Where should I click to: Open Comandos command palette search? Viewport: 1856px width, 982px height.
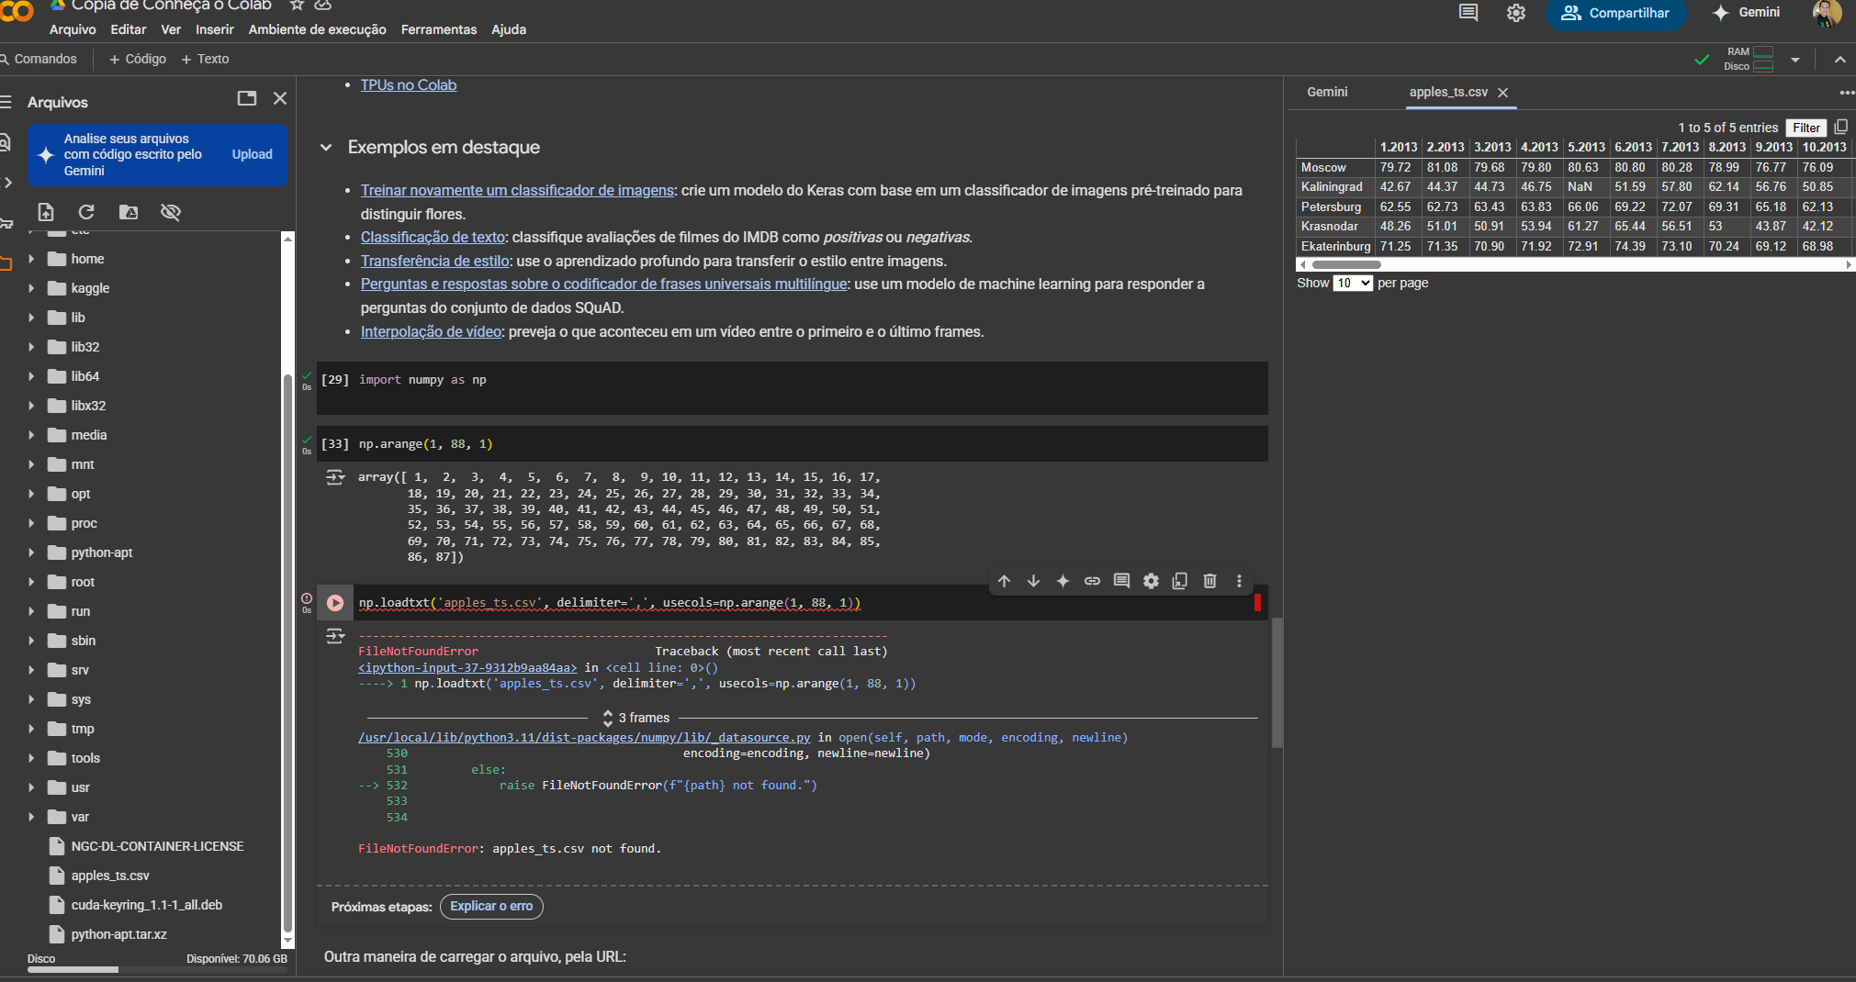[38, 59]
